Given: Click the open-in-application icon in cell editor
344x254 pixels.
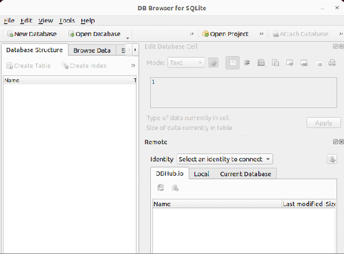Looking at the screenshot, I should pyautogui.click(x=261, y=63).
